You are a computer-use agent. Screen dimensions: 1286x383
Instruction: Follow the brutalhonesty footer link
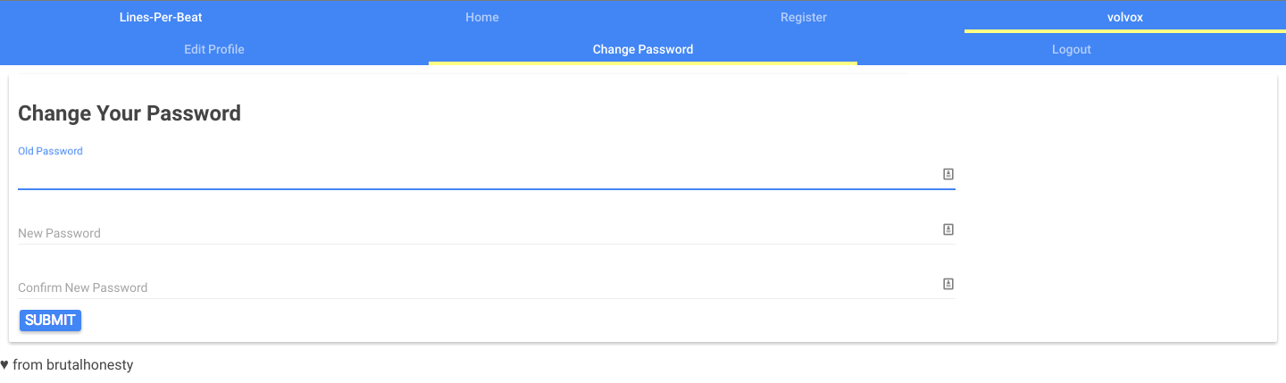[x=88, y=365]
